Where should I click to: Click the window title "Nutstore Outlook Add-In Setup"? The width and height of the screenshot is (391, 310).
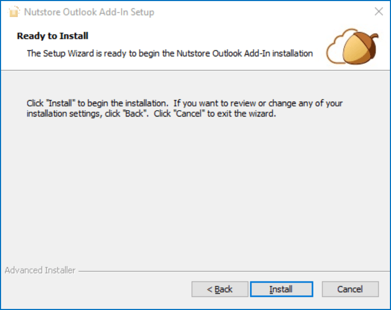pyautogui.click(x=89, y=12)
